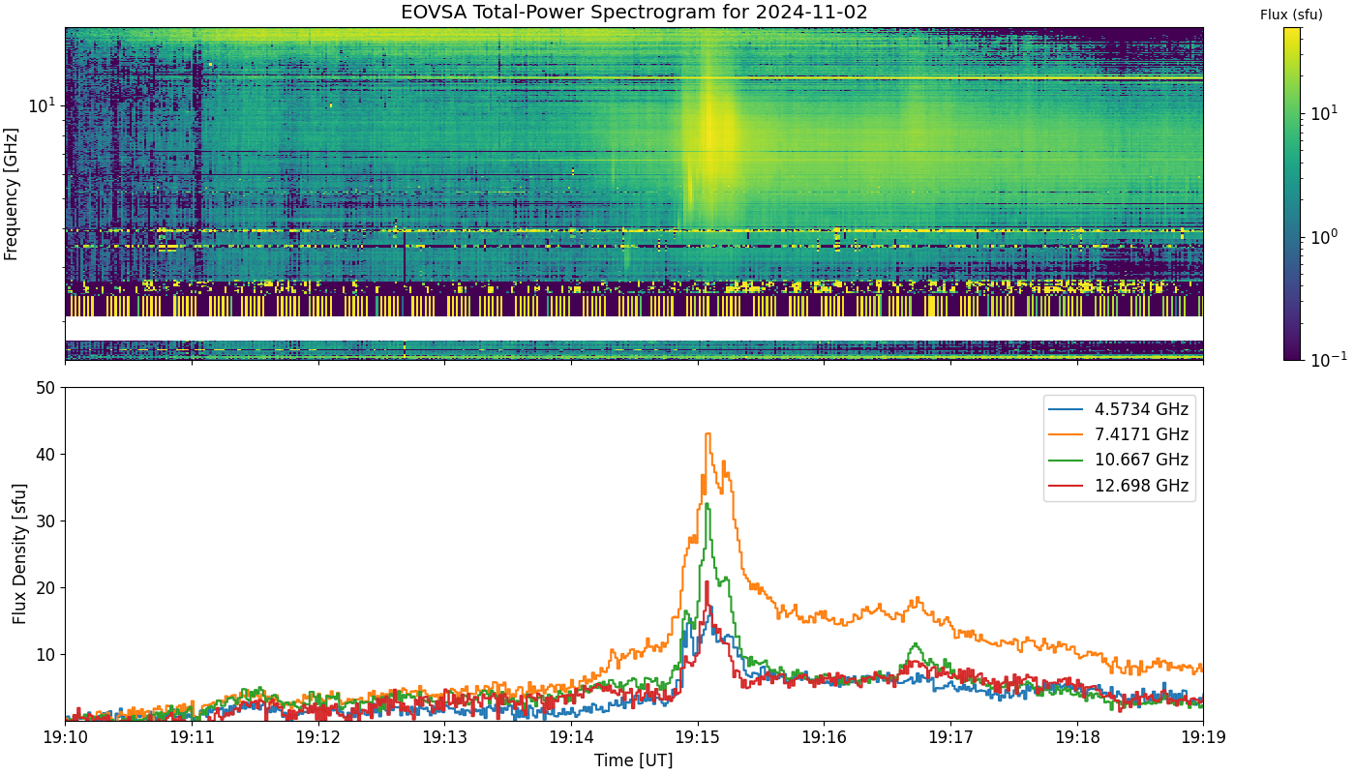Click the 19:11 time tick label
The image size is (1355, 774).
click(192, 737)
